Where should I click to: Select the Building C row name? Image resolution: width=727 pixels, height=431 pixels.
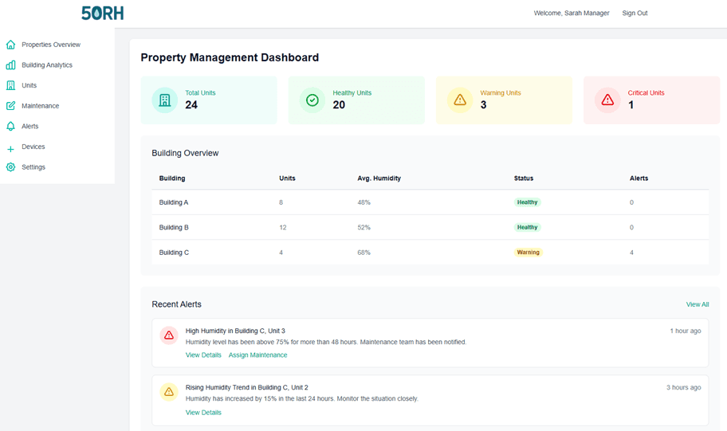click(x=174, y=253)
